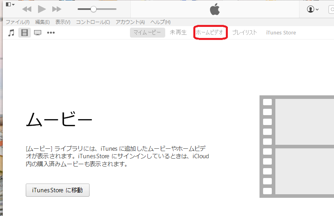This screenshot has height=216, width=334.
Task: Open the 表示(V) menu
Action: (x=63, y=22)
